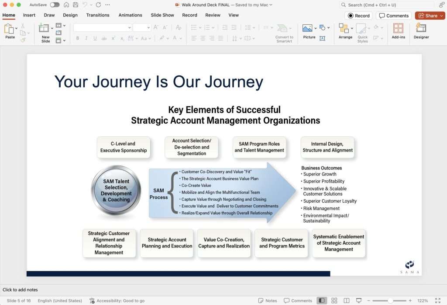
Task: Toggle the AutoSave switch
Action: click(x=55, y=5)
